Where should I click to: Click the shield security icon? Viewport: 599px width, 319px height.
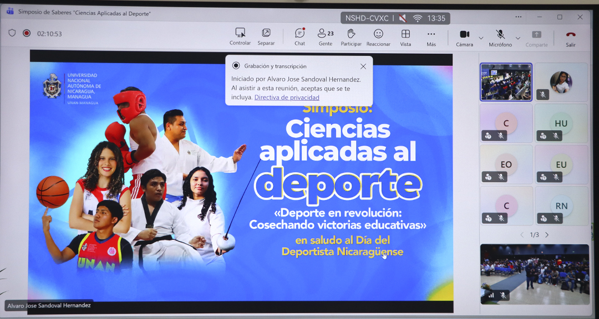click(x=12, y=33)
